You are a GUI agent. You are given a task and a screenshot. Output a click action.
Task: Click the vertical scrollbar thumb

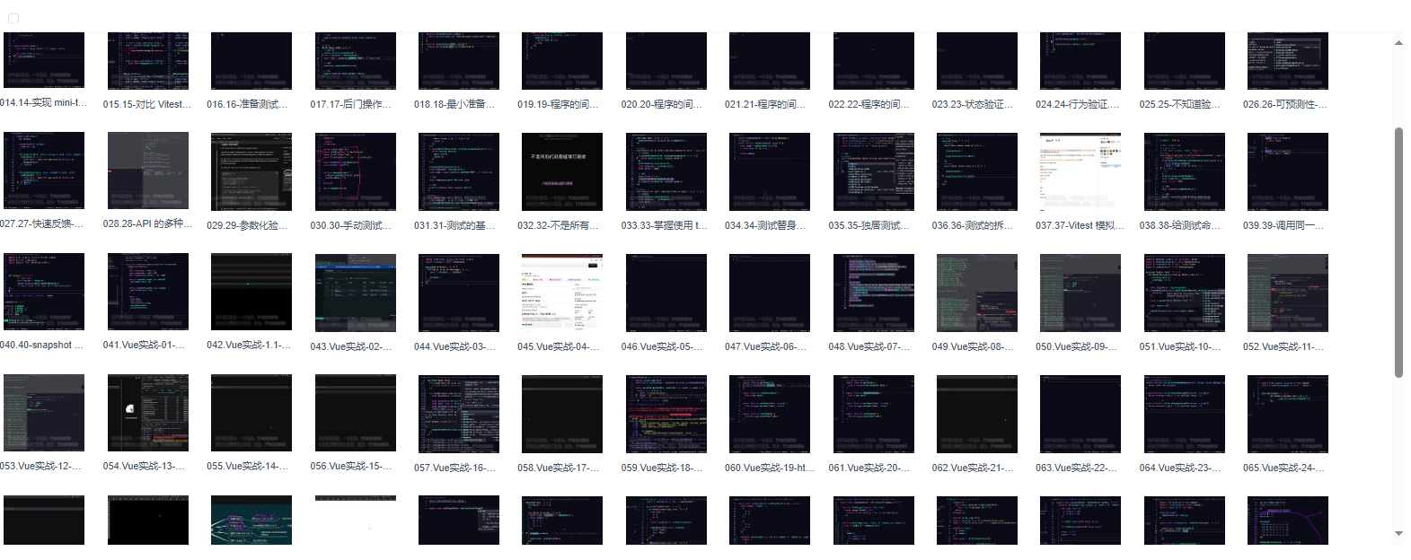pyautogui.click(x=1398, y=251)
